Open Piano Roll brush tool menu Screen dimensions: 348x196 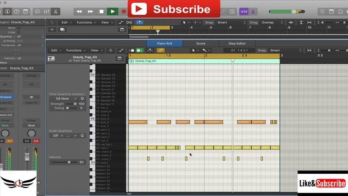pyautogui.click(x=206, y=51)
